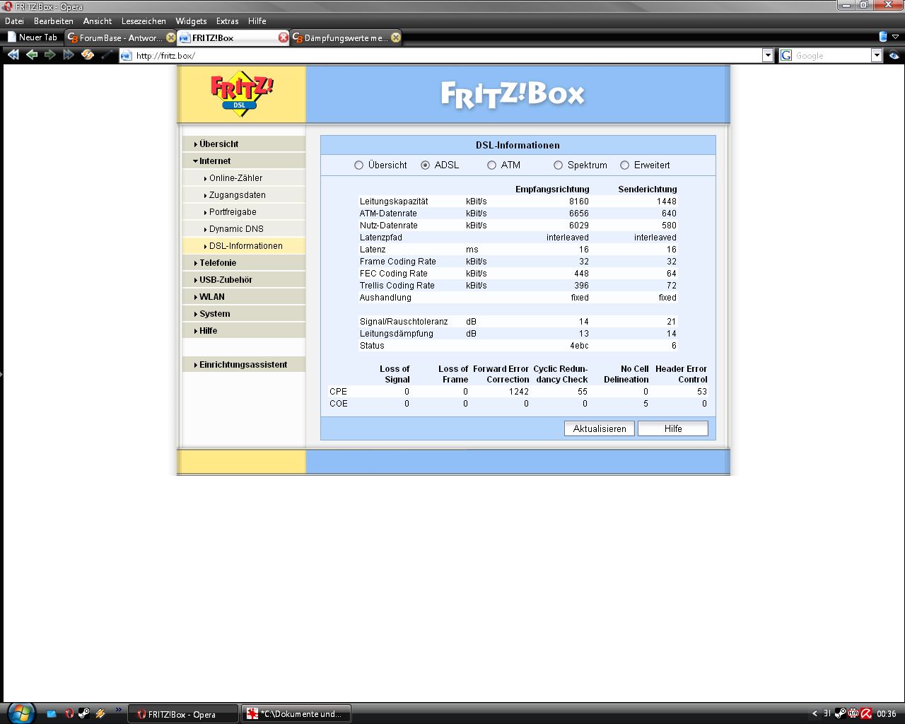Click the Google search input field

832,56
